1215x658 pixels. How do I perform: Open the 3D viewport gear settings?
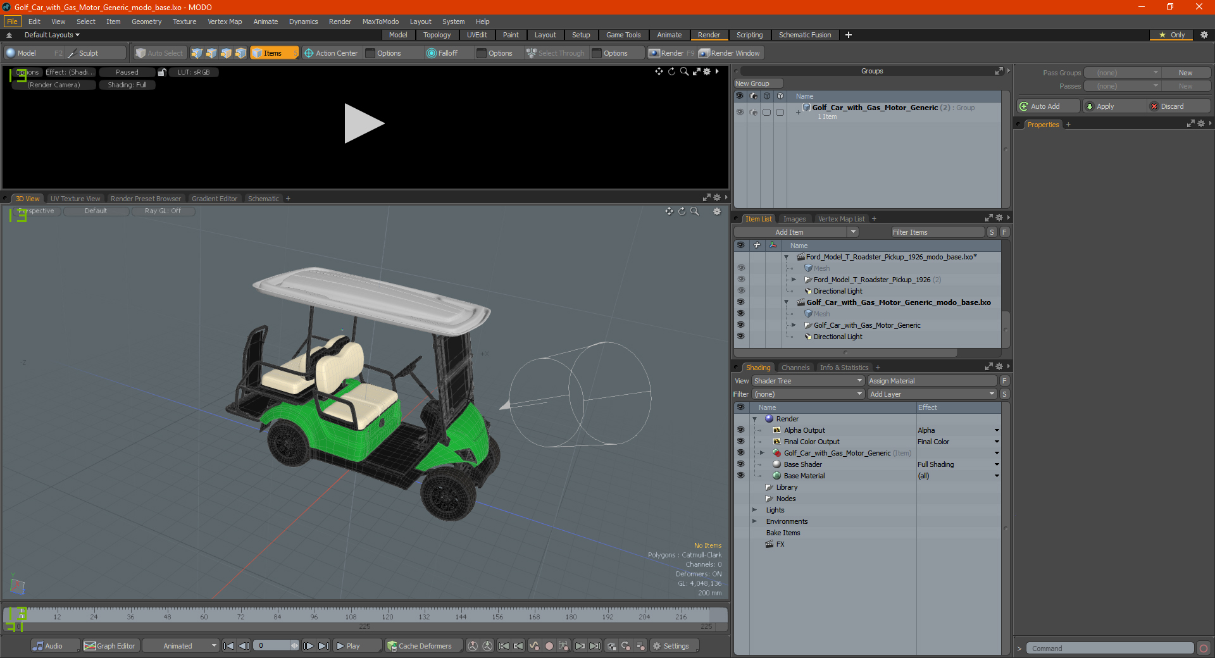click(x=717, y=211)
